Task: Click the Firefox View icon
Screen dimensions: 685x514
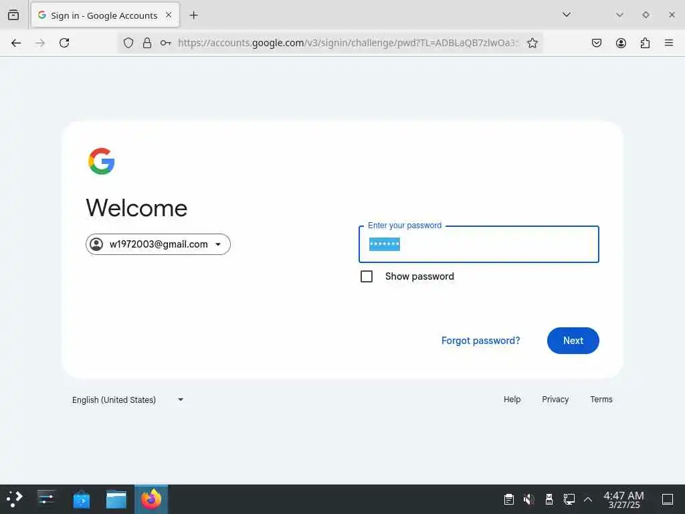Action: click(x=13, y=15)
